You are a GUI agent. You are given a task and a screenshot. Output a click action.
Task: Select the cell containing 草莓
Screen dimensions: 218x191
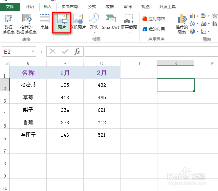click(28, 97)
